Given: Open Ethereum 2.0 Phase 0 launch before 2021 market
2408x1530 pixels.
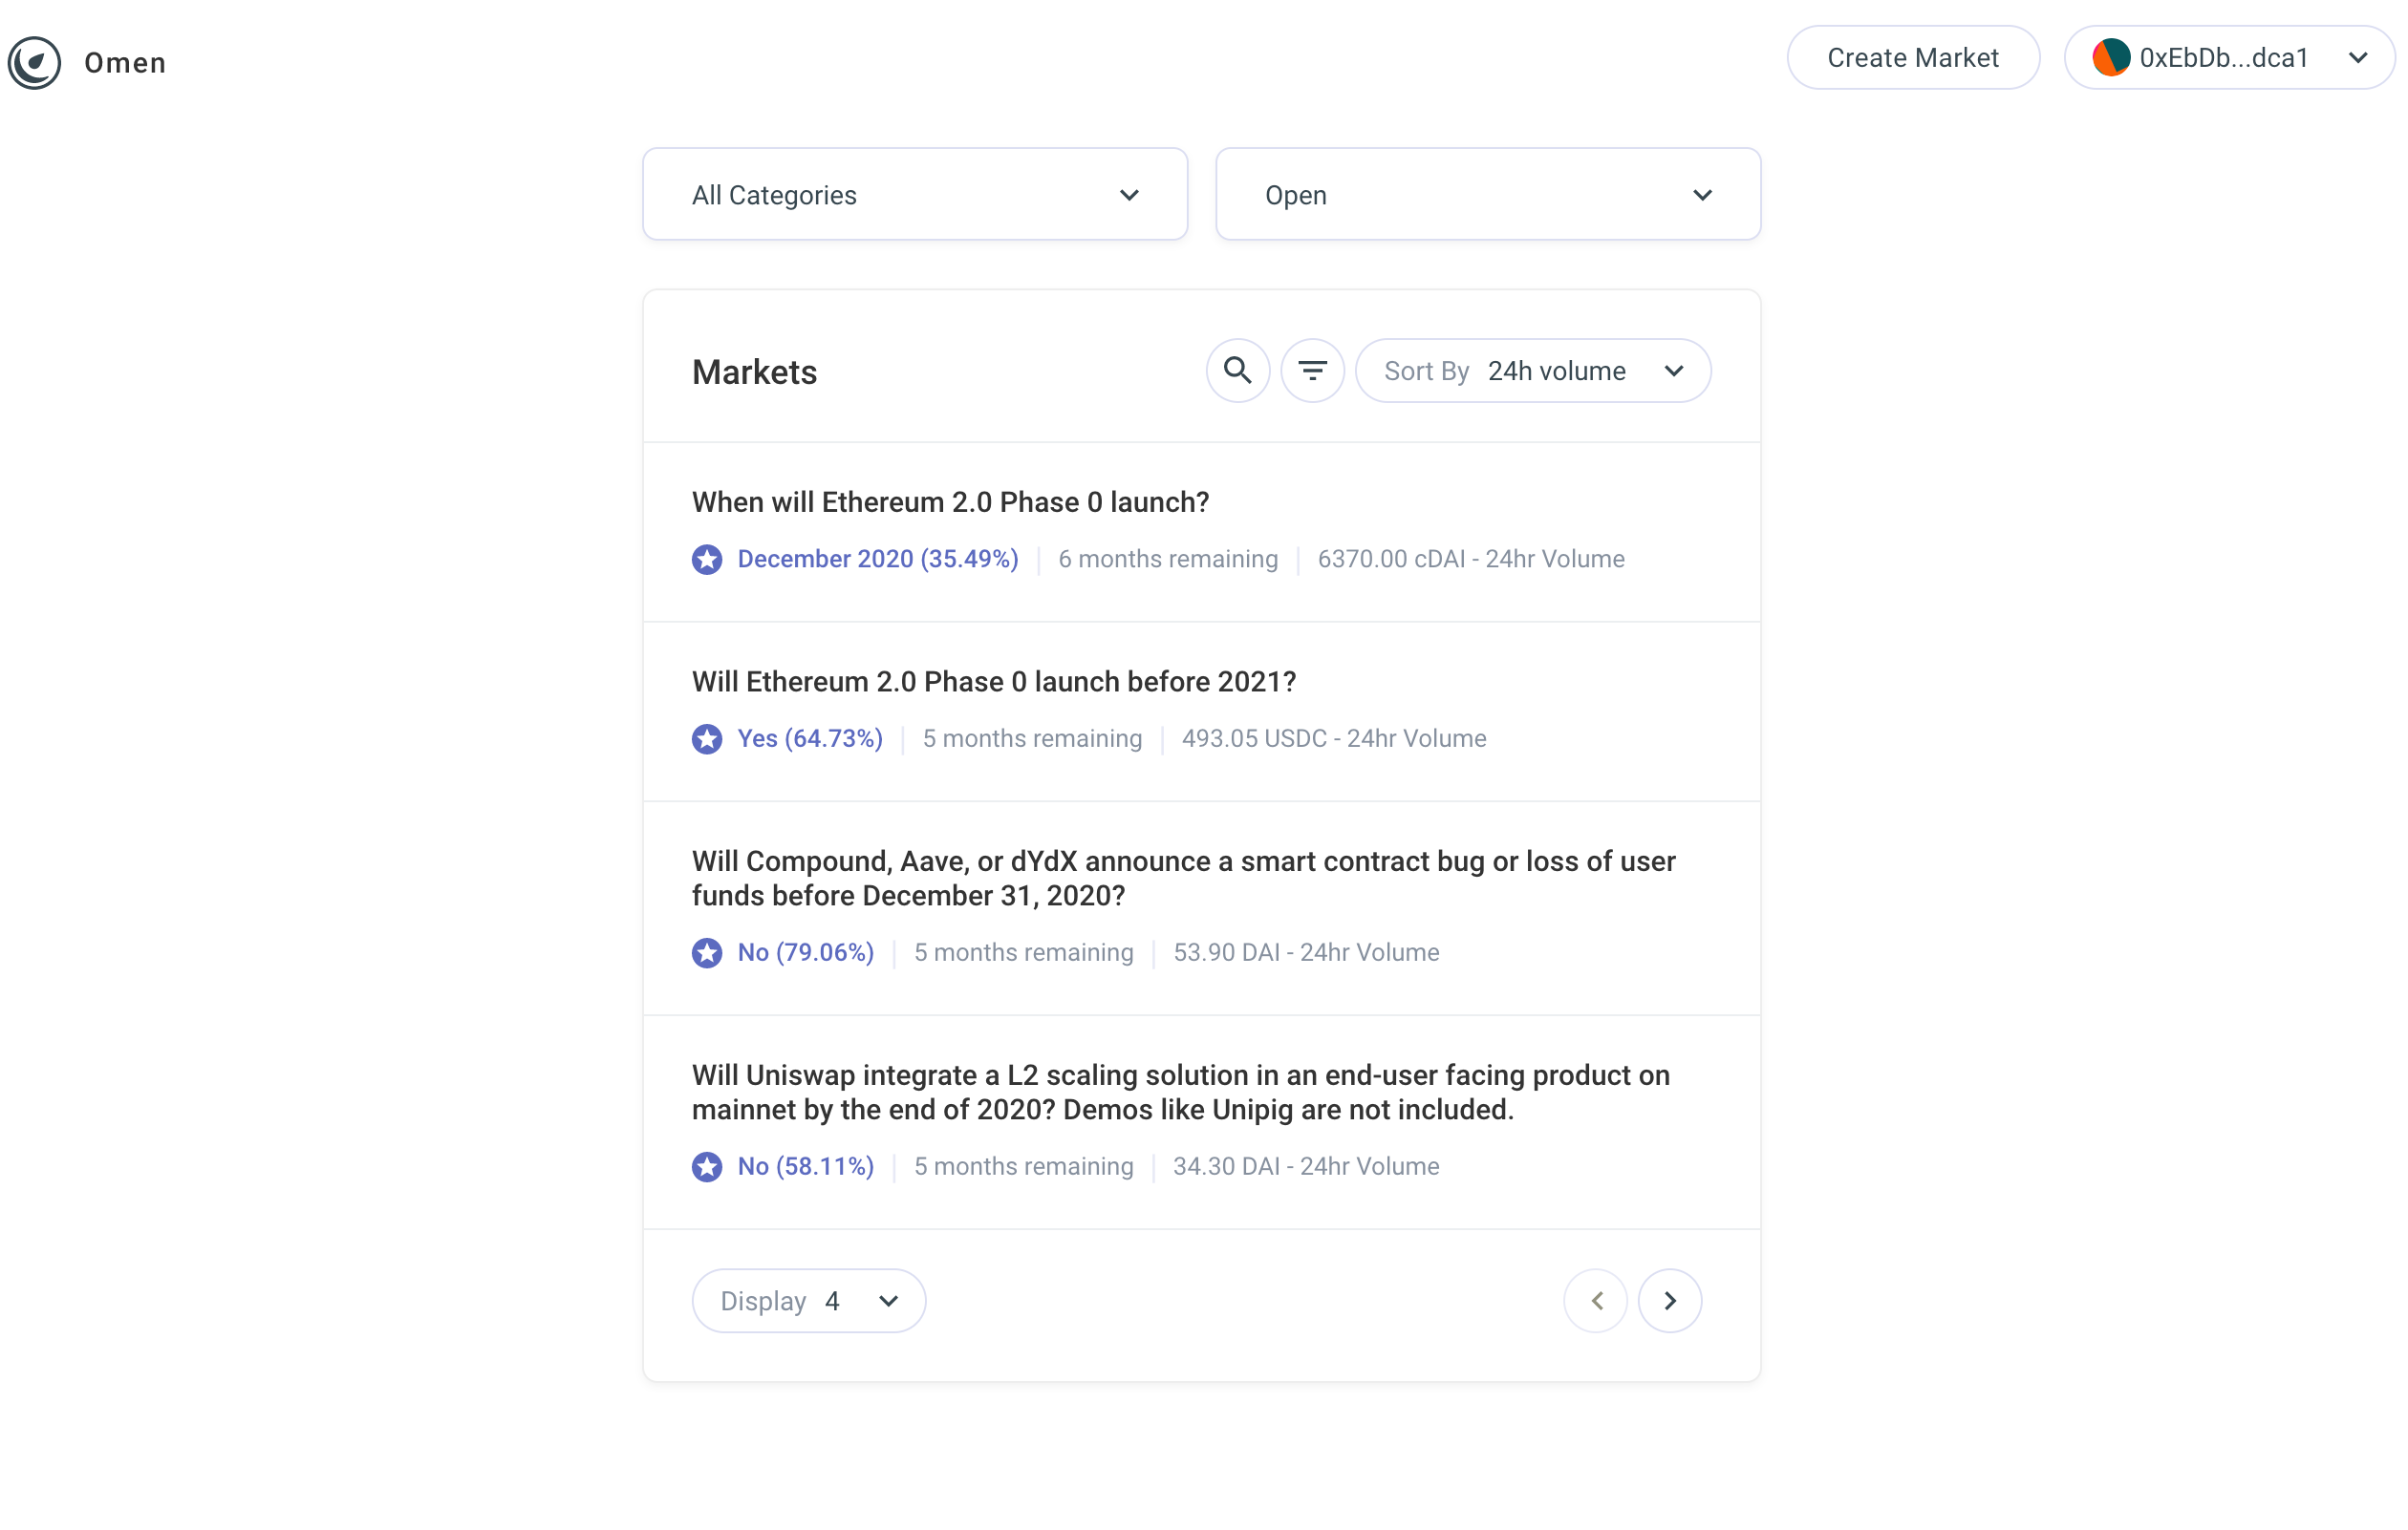Looking at the screenshot, I should coord(993,682).
